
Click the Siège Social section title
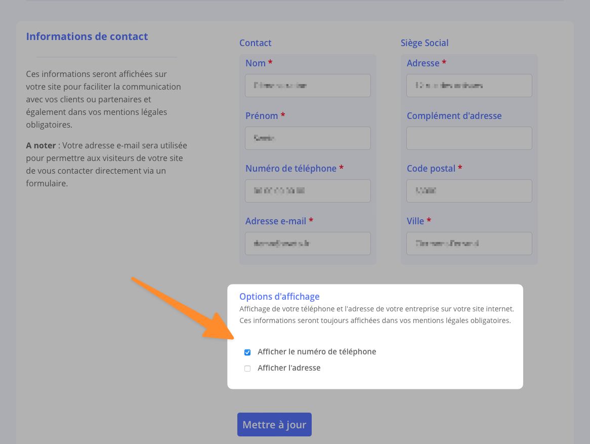[x=425, y=43]
